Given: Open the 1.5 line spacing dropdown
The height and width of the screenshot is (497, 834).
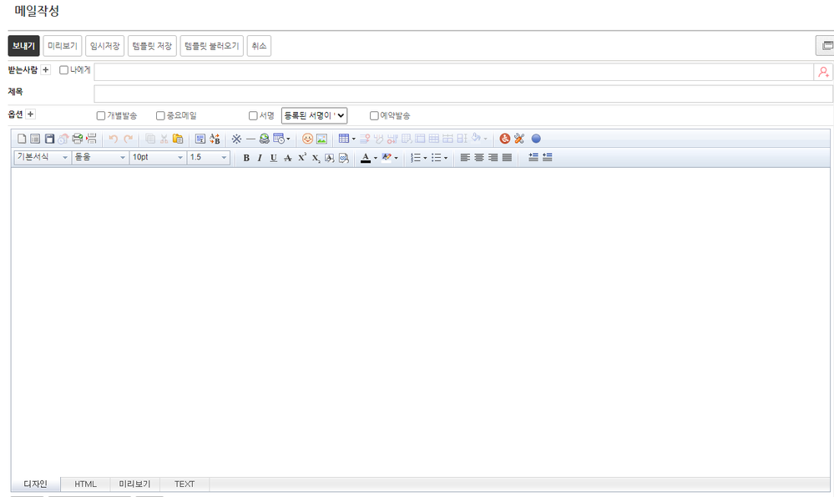Looking at the screenshot, I should tap(209, 158).
